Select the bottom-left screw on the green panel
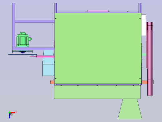This screenshot has height=122, width=162. pos(56,78)
